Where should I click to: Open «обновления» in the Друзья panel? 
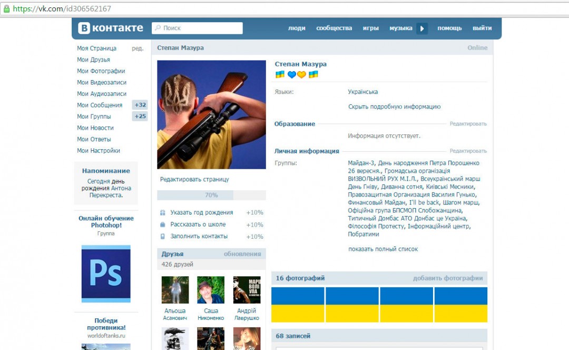pos(243,254)
